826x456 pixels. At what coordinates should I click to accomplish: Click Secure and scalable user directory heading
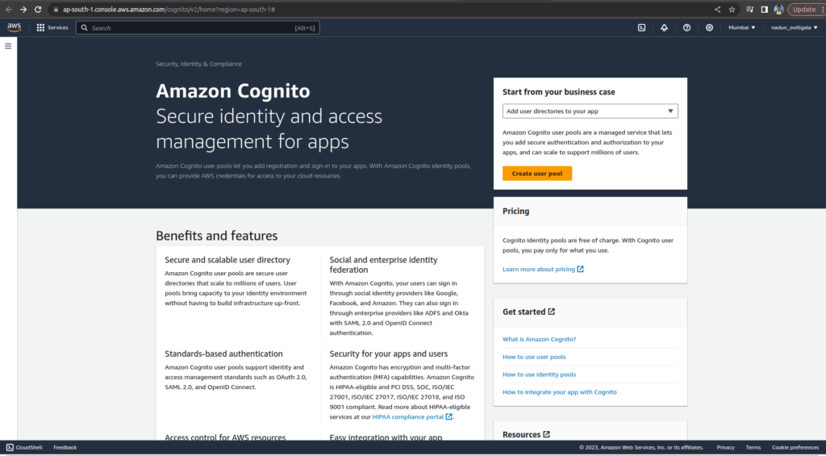coord(227,260)
